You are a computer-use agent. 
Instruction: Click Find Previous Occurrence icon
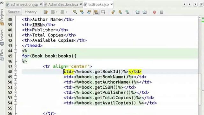coord(82,12)
